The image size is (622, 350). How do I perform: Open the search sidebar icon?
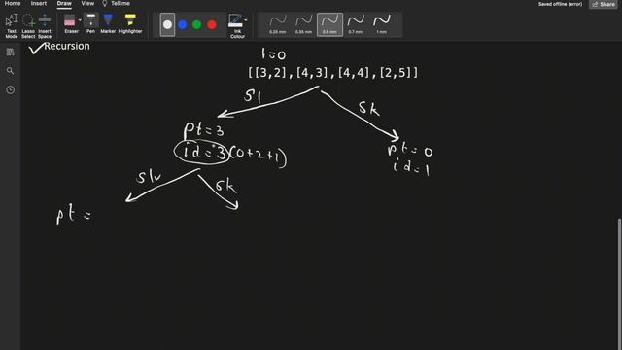(x=11, y=71)
